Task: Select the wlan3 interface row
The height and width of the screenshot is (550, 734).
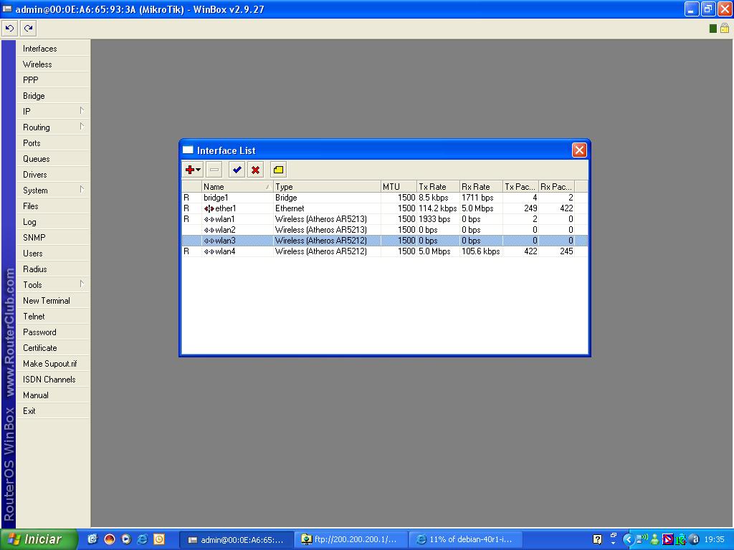Action: click(384, 241)
